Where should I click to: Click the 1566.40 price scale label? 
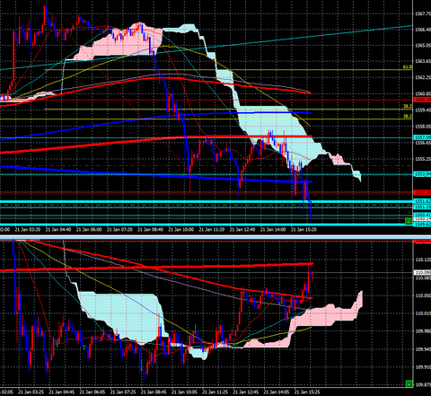point(423,30)
